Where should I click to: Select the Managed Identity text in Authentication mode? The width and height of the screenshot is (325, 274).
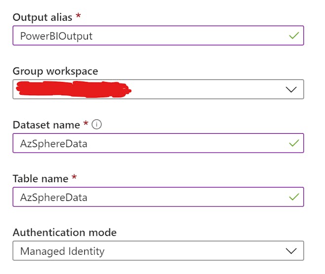pyautogui.click(x=62, y=251)
